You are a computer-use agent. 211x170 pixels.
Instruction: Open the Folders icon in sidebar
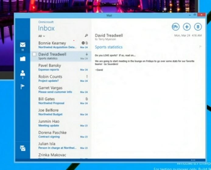tap(23, 59)
